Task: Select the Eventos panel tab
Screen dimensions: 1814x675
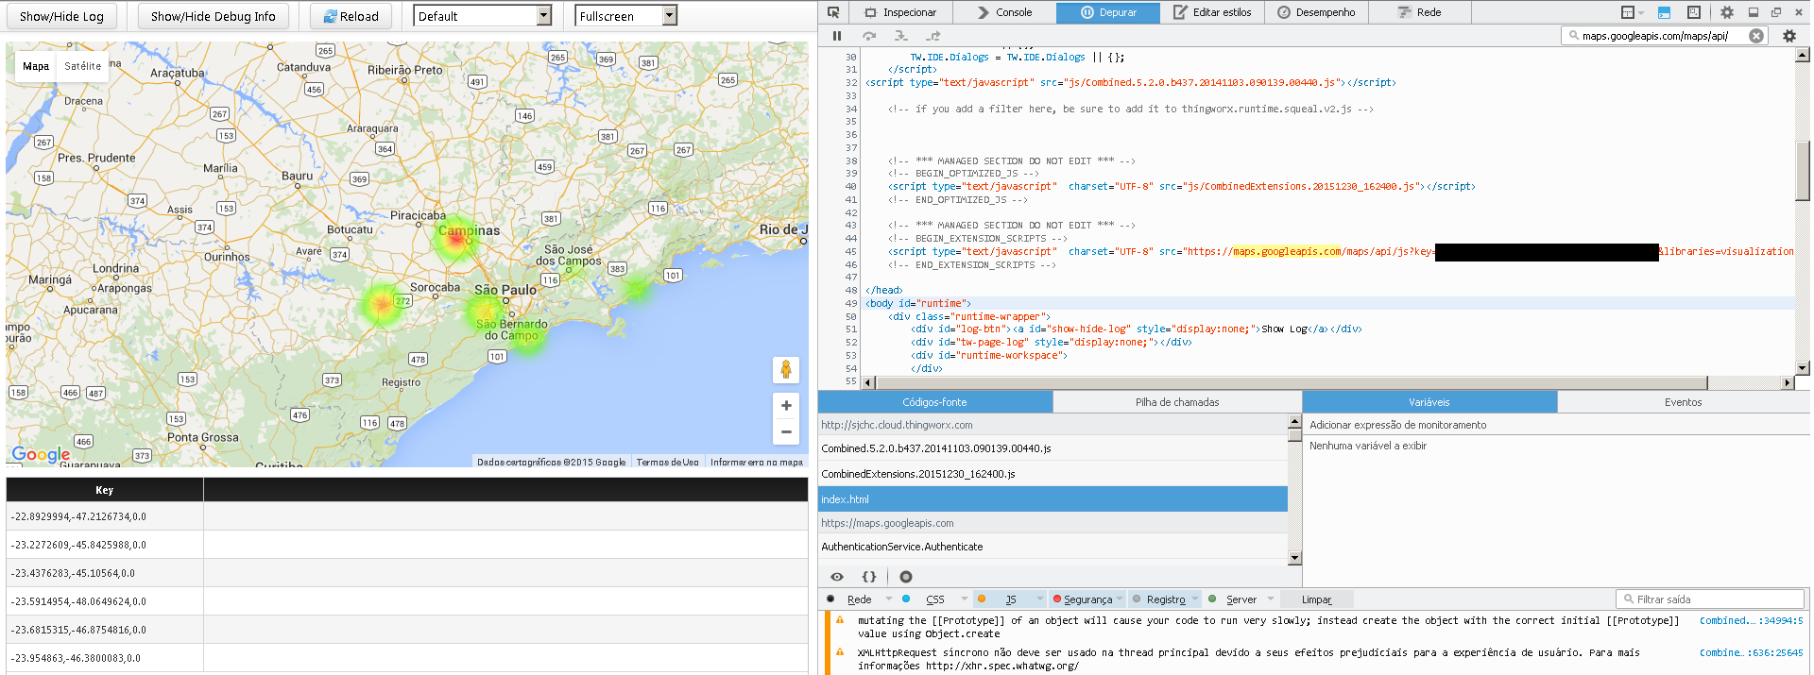Action: 1684,402
